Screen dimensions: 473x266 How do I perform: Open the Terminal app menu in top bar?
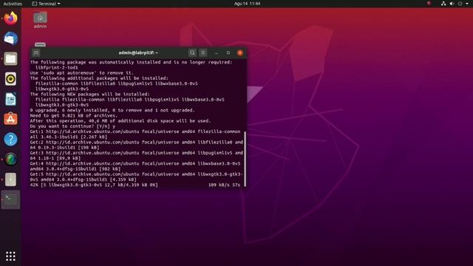tap(46, 4)
